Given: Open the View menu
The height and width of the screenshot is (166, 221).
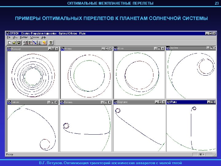Looking at the screenshot, I should 15,38.
